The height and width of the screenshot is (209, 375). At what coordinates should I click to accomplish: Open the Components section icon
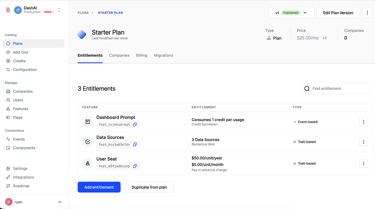pyautogui.click(x=8, y=148)
